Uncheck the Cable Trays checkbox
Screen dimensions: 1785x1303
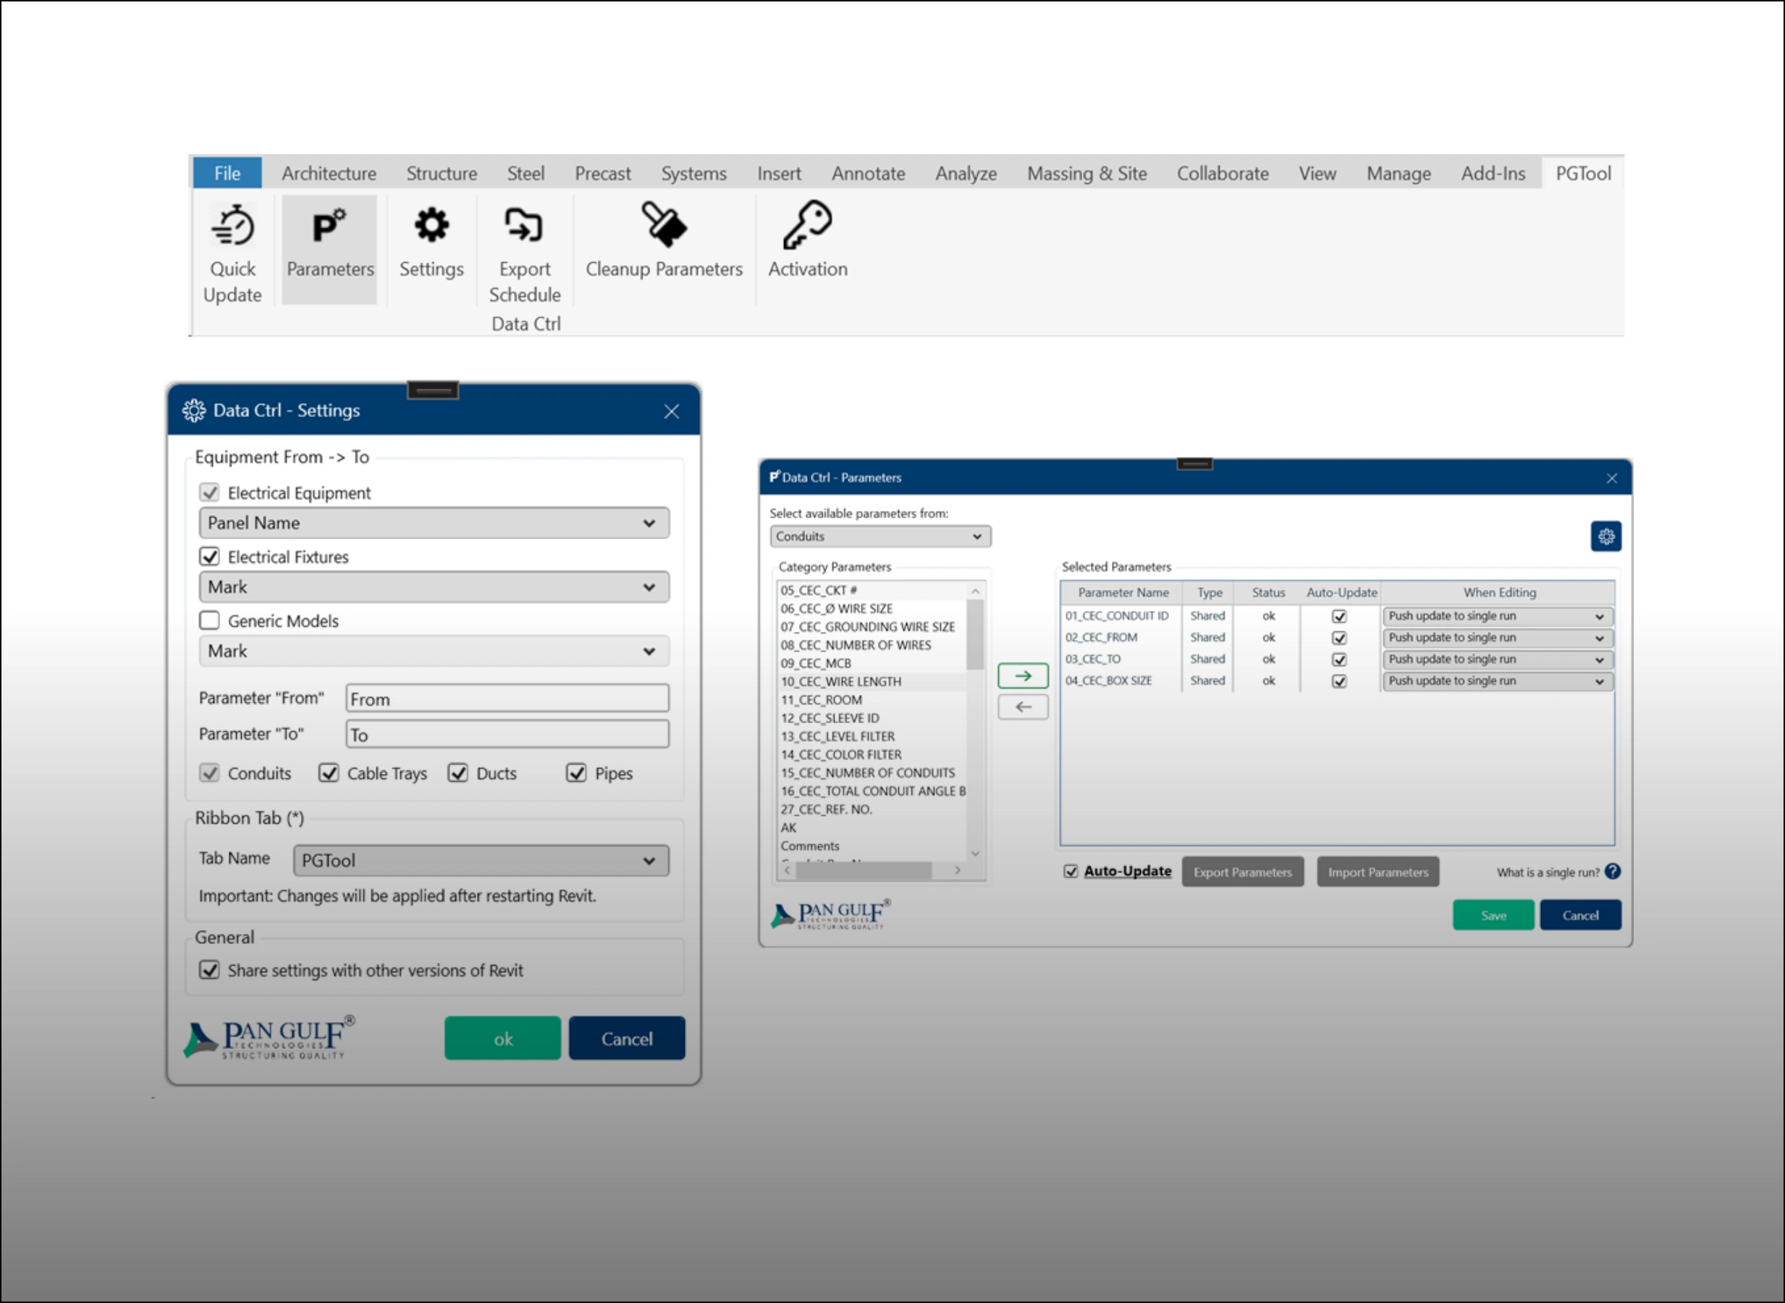tap(328, 773)
